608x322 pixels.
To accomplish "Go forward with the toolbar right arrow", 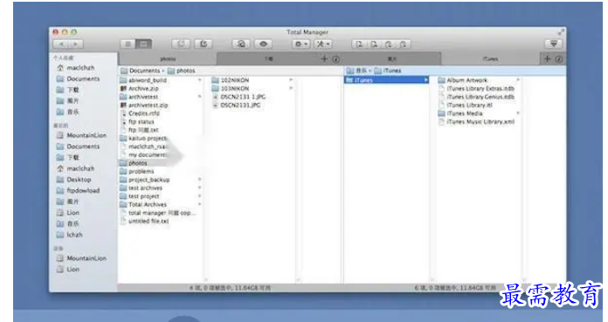I will (x=76, y=45).
